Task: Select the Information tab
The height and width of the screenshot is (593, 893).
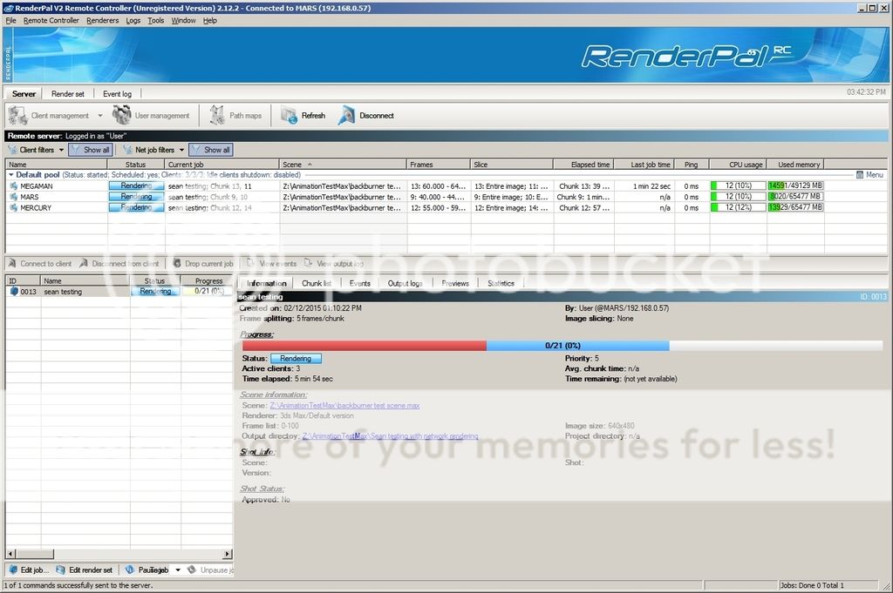Action: [266, 283]
